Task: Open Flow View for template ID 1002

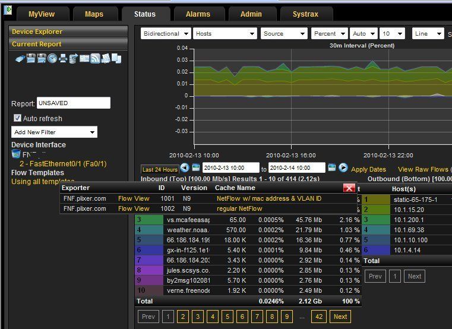Action: pyautogui.click(x=134, y=208)
